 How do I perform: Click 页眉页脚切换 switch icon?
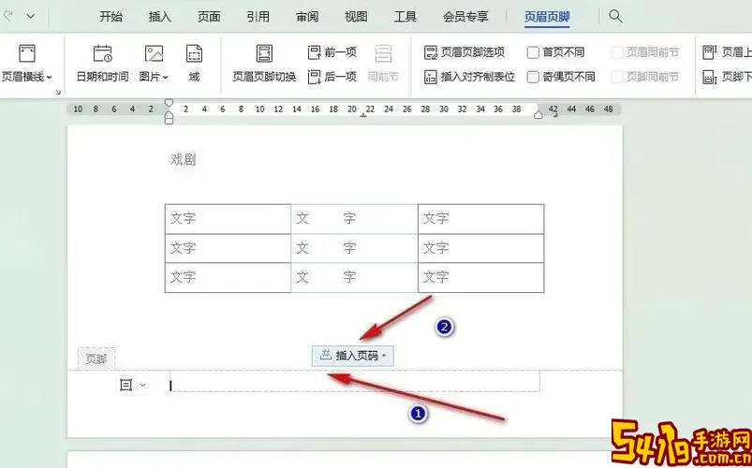click(264, 53)
